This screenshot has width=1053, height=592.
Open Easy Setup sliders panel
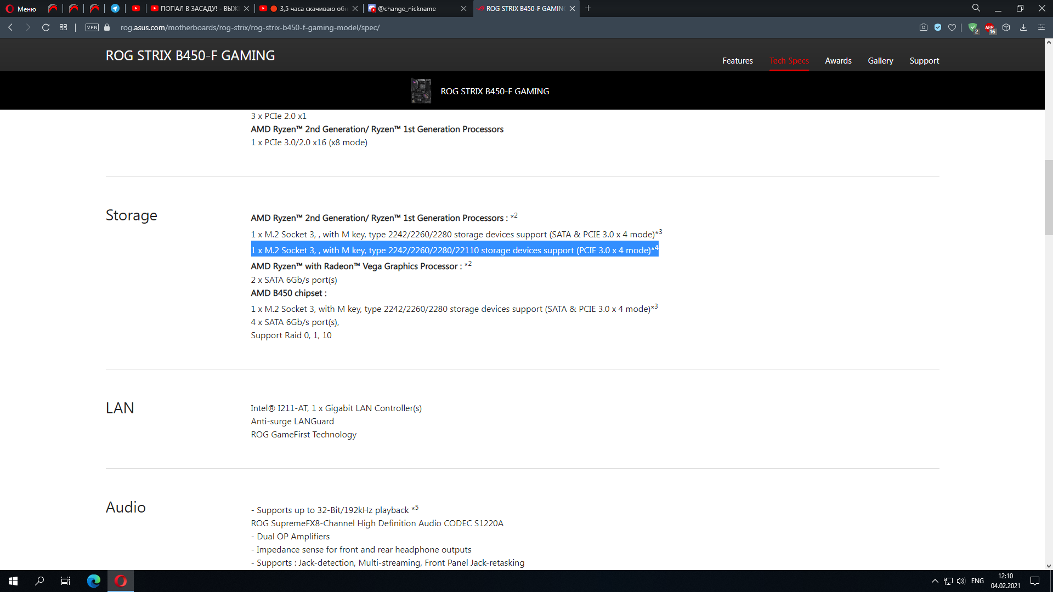[1041, 27]
